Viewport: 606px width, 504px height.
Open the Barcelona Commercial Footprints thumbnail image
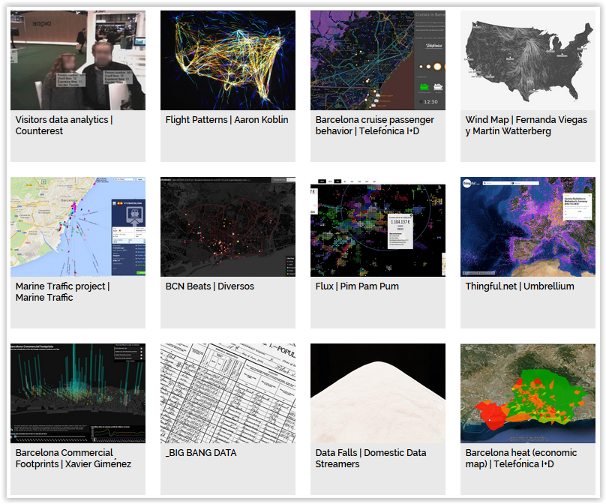(77, 393)
